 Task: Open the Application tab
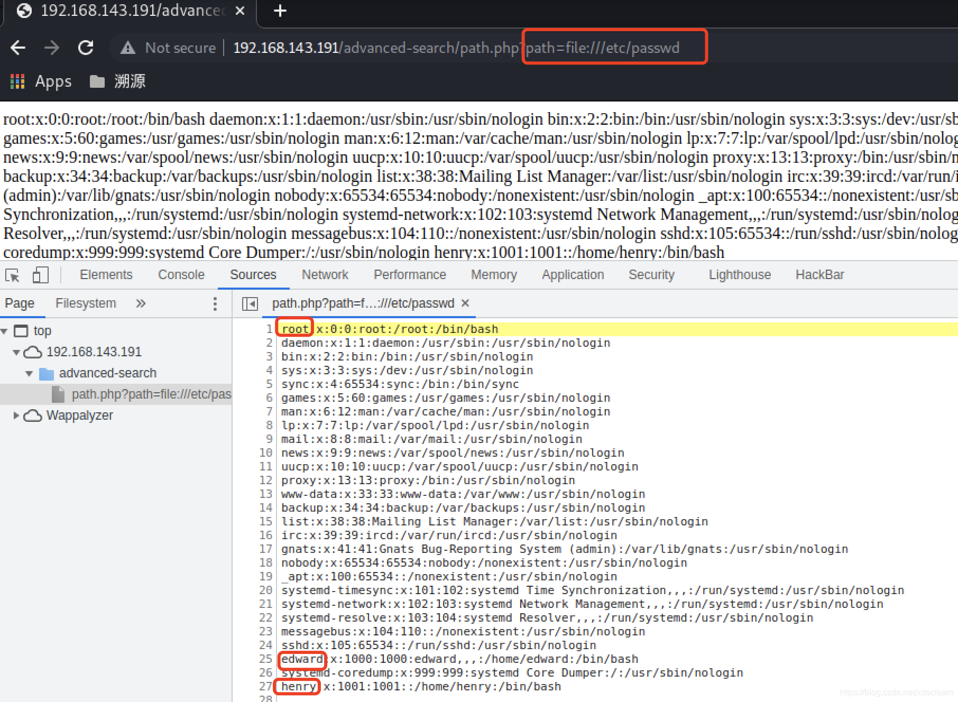coord(573,275)
